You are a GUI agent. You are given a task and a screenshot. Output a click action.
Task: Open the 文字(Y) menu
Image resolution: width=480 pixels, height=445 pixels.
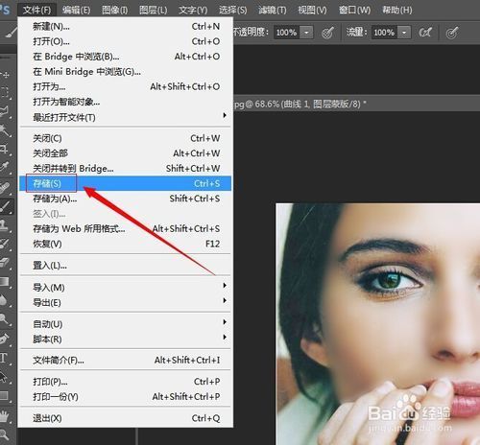point(193,10)
